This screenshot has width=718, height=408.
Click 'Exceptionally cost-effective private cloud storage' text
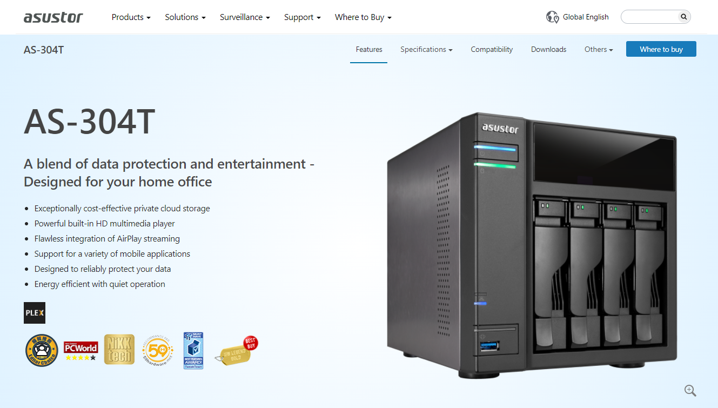(122, 208)
